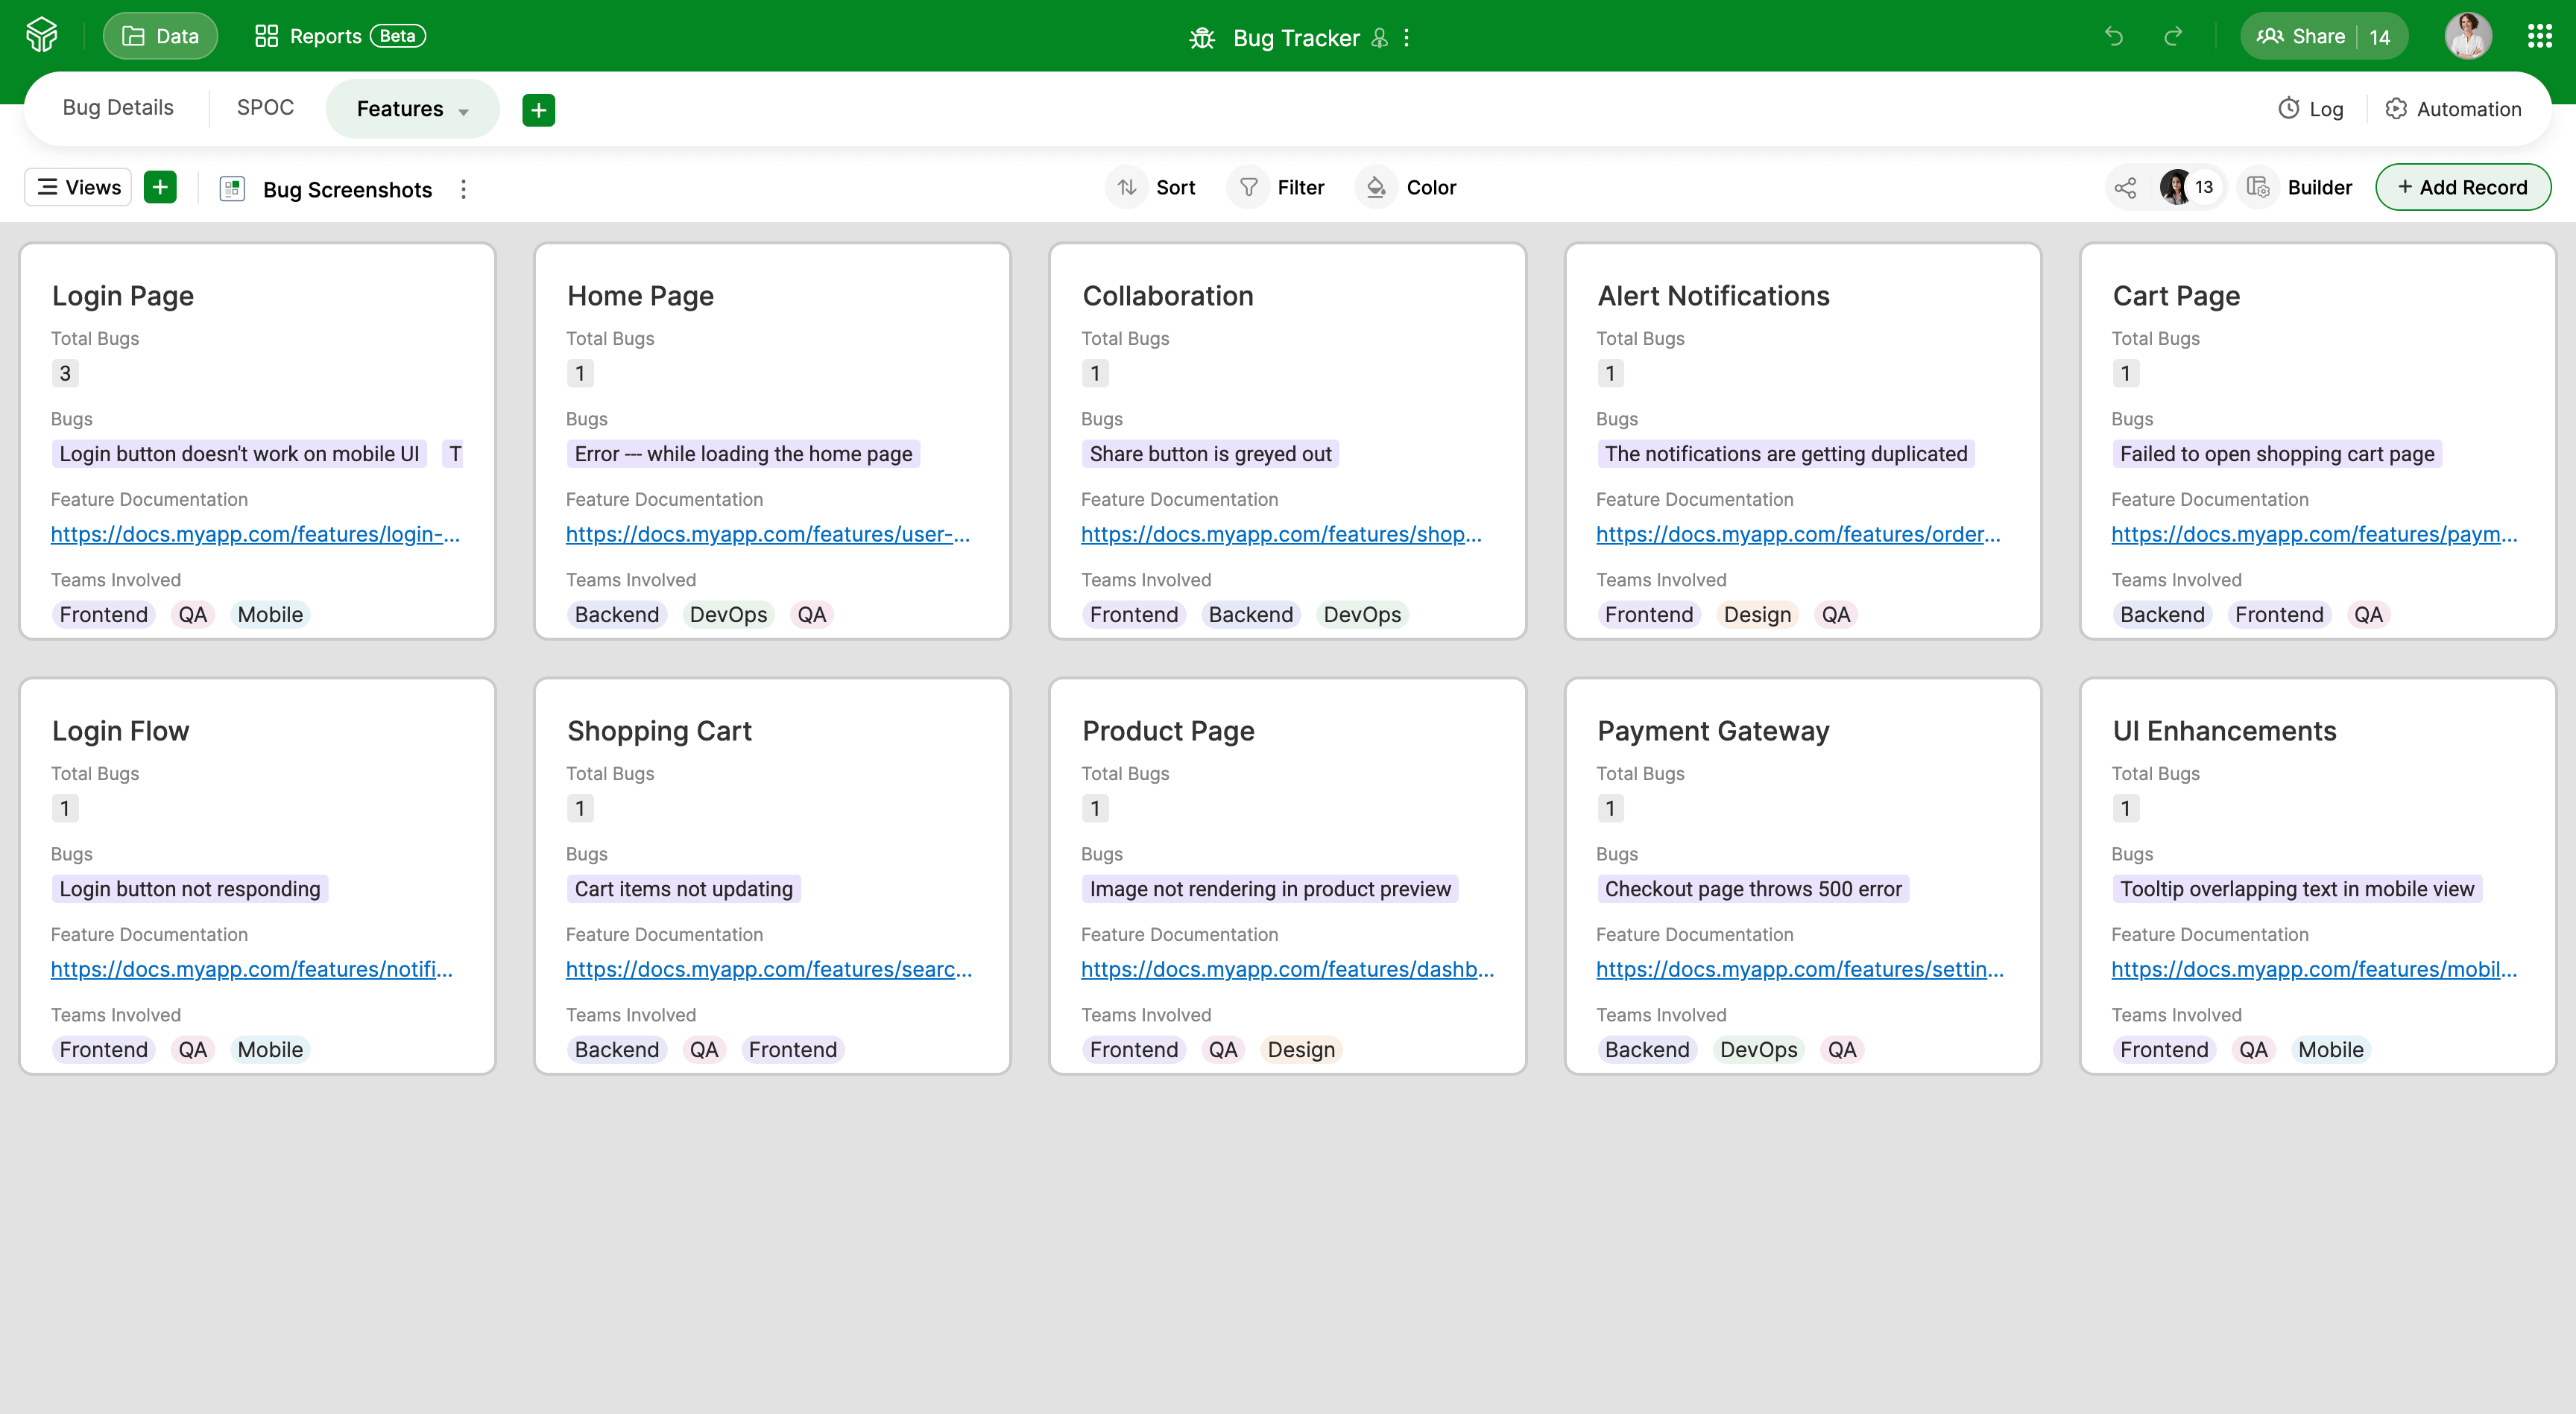Open Bug Screenshots view kebab menu
The image size is (2576, 1414).
463,189
